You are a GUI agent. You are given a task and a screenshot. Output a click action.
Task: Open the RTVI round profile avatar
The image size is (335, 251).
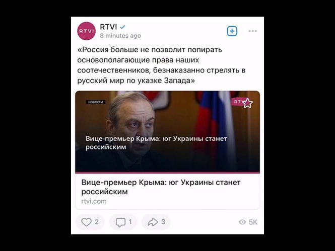point(86,31)
